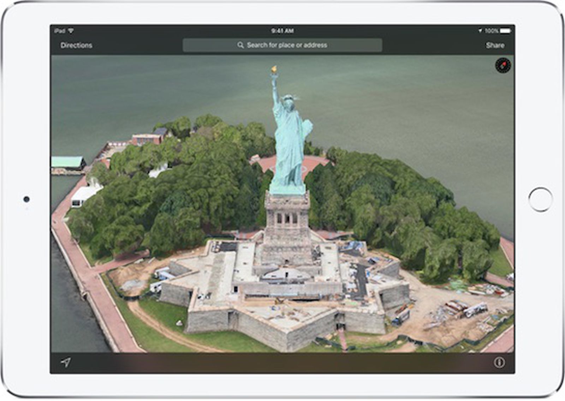Tap the iPad label in the status bar
This screenshot has width=565, height=401.
click(x=60, y=31)
